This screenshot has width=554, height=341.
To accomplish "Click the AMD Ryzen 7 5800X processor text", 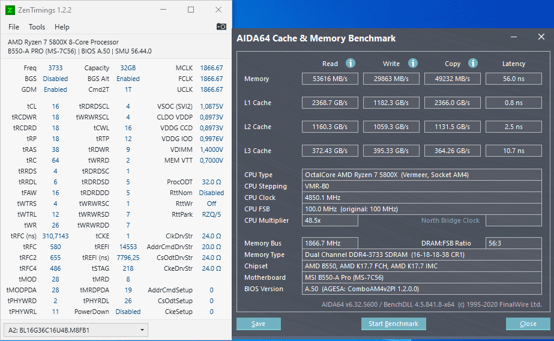I will pos(63,42).
